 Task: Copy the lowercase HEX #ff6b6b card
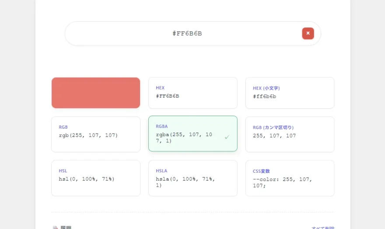pyautogui.click(x=290, y=93)
